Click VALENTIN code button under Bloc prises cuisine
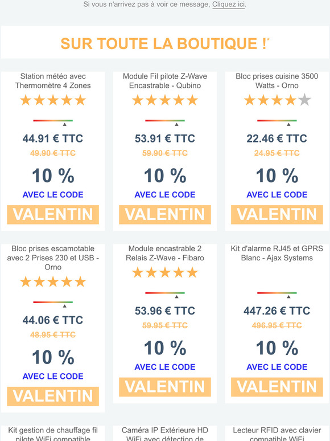This screenshot has height=441, width=330. [277, 215]
